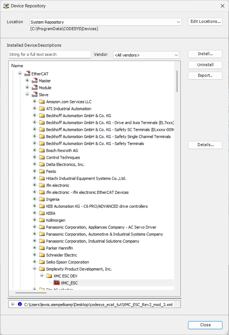
Task: Collapse the Simplexity Product Development node
Action: click(x=35, y=269)
